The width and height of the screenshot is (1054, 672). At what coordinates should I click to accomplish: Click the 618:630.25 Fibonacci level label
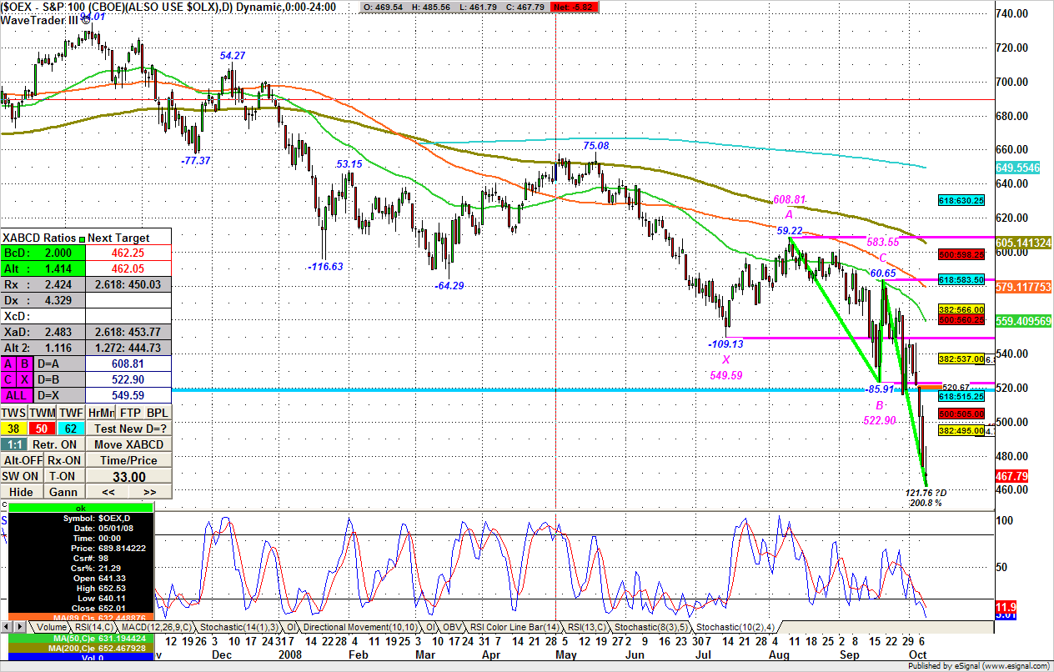point(961,200)
